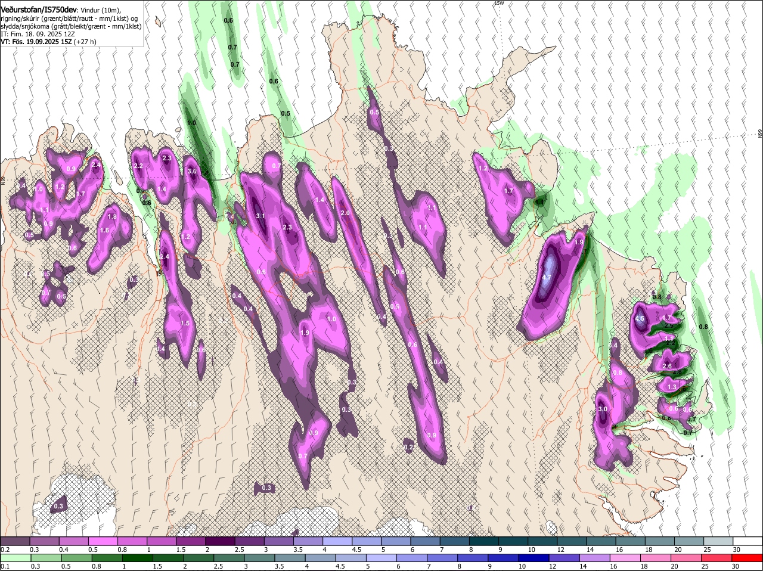Select darkest purple upper swatch between 2 and 2.5
The height and width of the screenshot is (571, 763).
point(220,541)
